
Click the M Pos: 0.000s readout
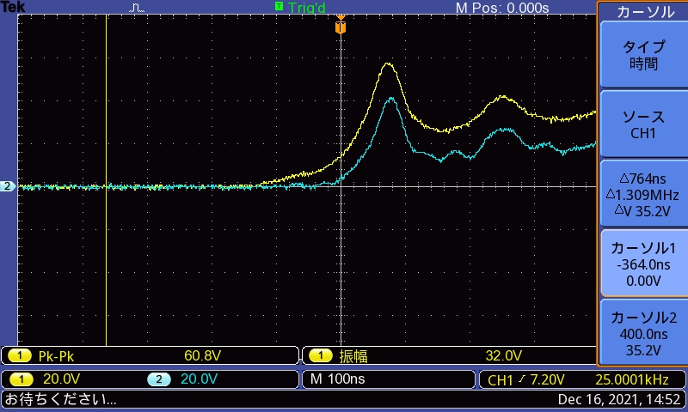coord(502,8)
